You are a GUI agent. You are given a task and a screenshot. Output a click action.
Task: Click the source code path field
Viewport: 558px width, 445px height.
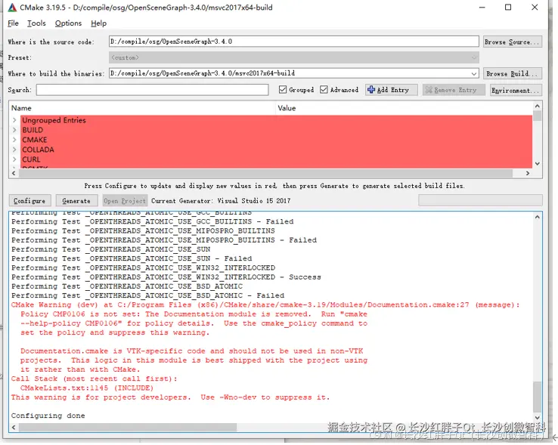293,42
